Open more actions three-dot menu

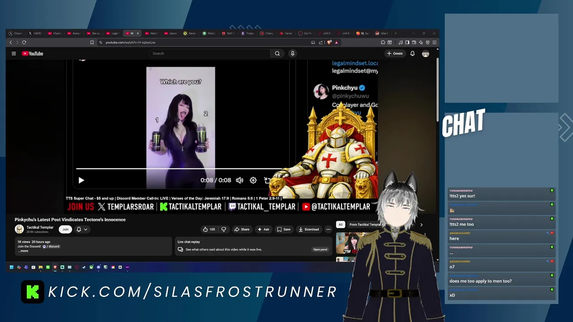click(x=328, y=229)
